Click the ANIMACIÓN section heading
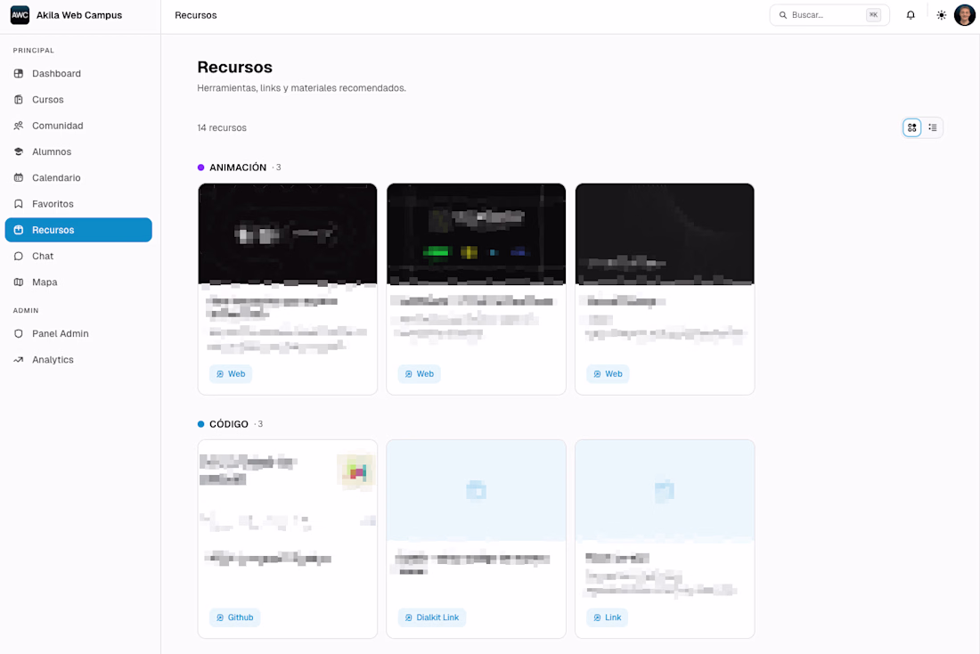980x654 pixels. pyautogui.click(x=238, y=168)
